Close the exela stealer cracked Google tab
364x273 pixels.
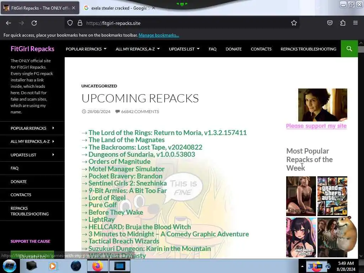[154, 8]
